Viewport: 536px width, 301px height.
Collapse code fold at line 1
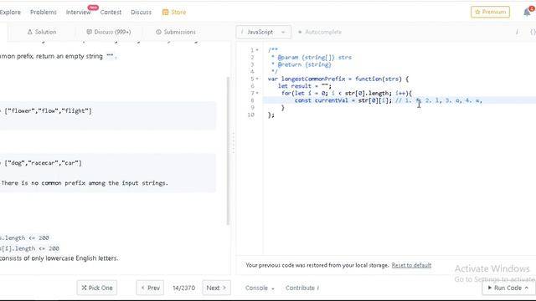pos(257,50)
